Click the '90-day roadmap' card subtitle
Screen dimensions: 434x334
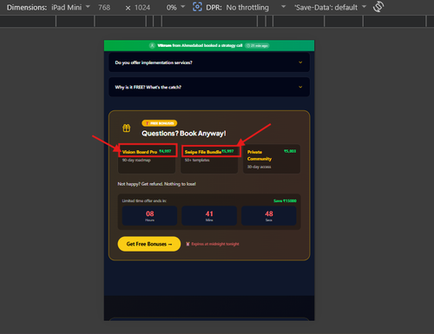click(x=136, y=160)
